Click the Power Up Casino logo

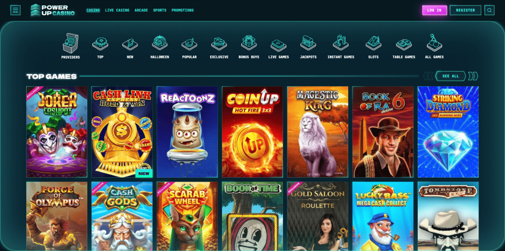point(52,10)
